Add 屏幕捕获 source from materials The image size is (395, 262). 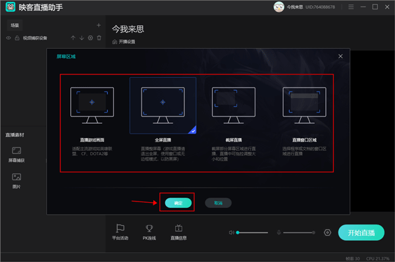[16, 155]
